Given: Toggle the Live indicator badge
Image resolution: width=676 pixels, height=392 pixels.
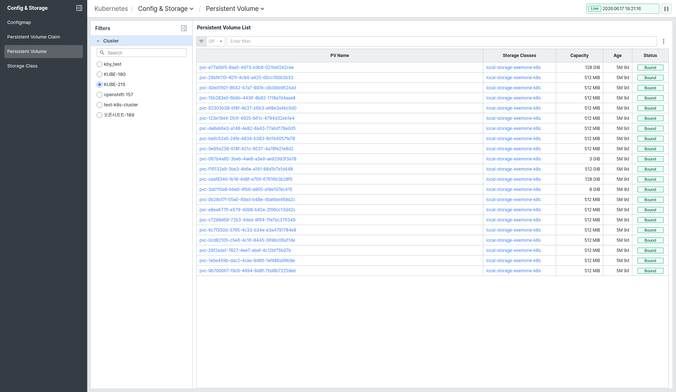Looking at the screenshot, I should click(x=595, y=9).
